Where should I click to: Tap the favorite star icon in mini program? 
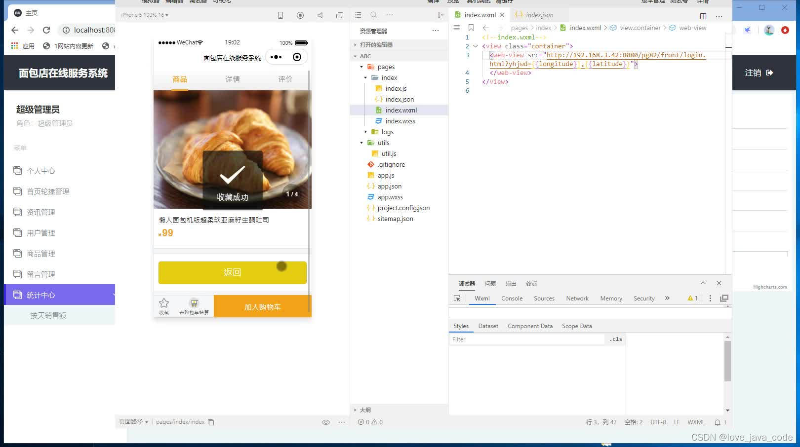[164, 306]
